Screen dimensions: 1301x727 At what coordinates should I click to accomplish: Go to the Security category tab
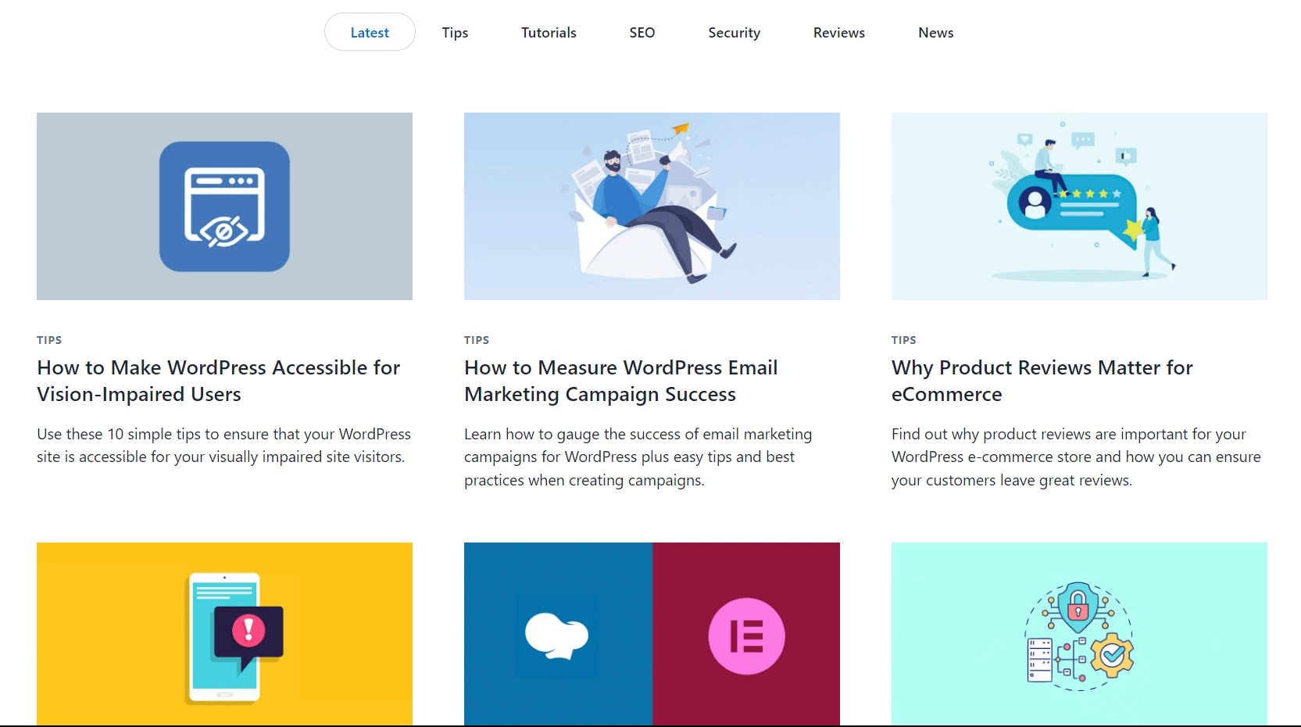click(734, 32)
